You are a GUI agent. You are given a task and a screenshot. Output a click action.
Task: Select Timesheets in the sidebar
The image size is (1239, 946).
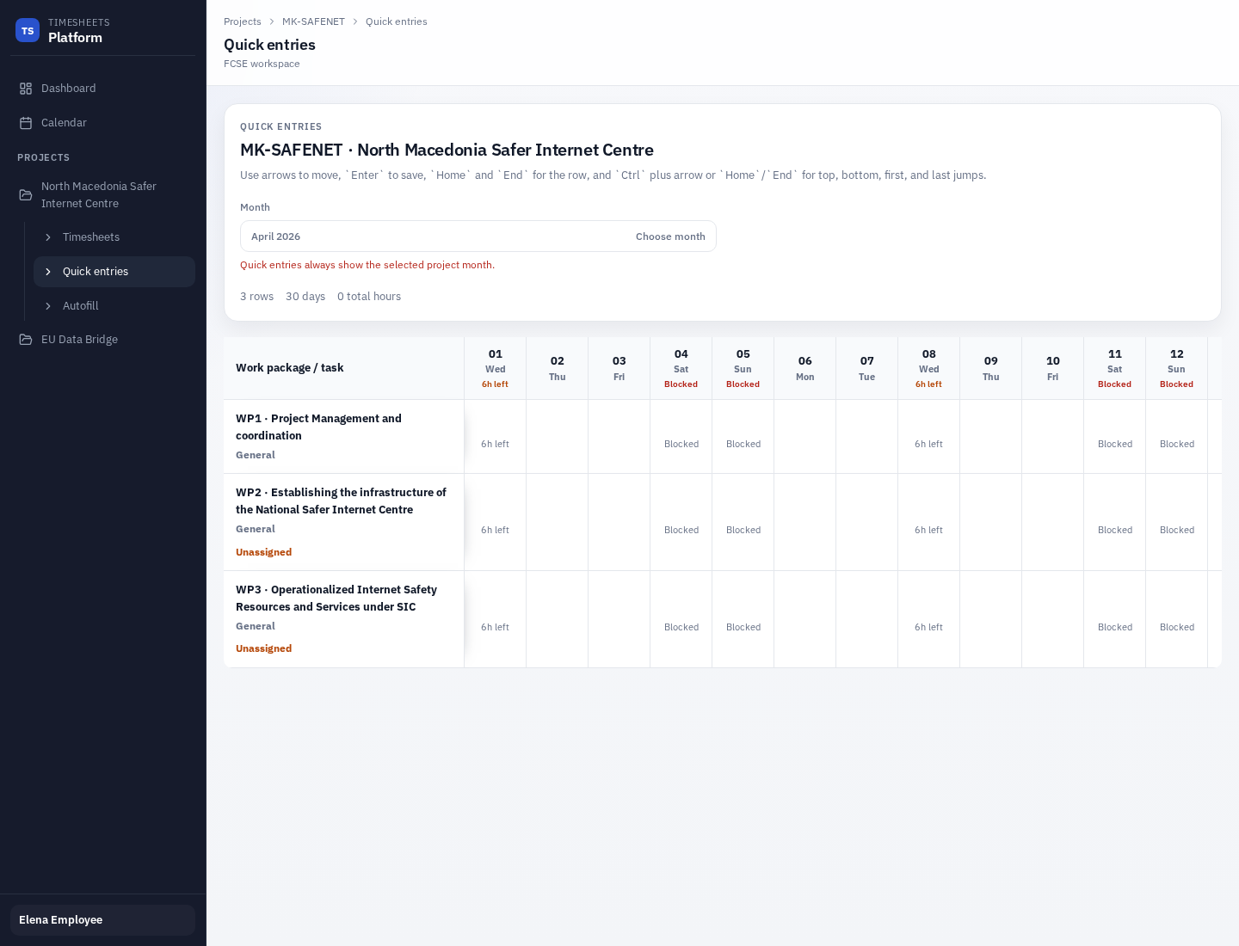(x=91, y=237)
